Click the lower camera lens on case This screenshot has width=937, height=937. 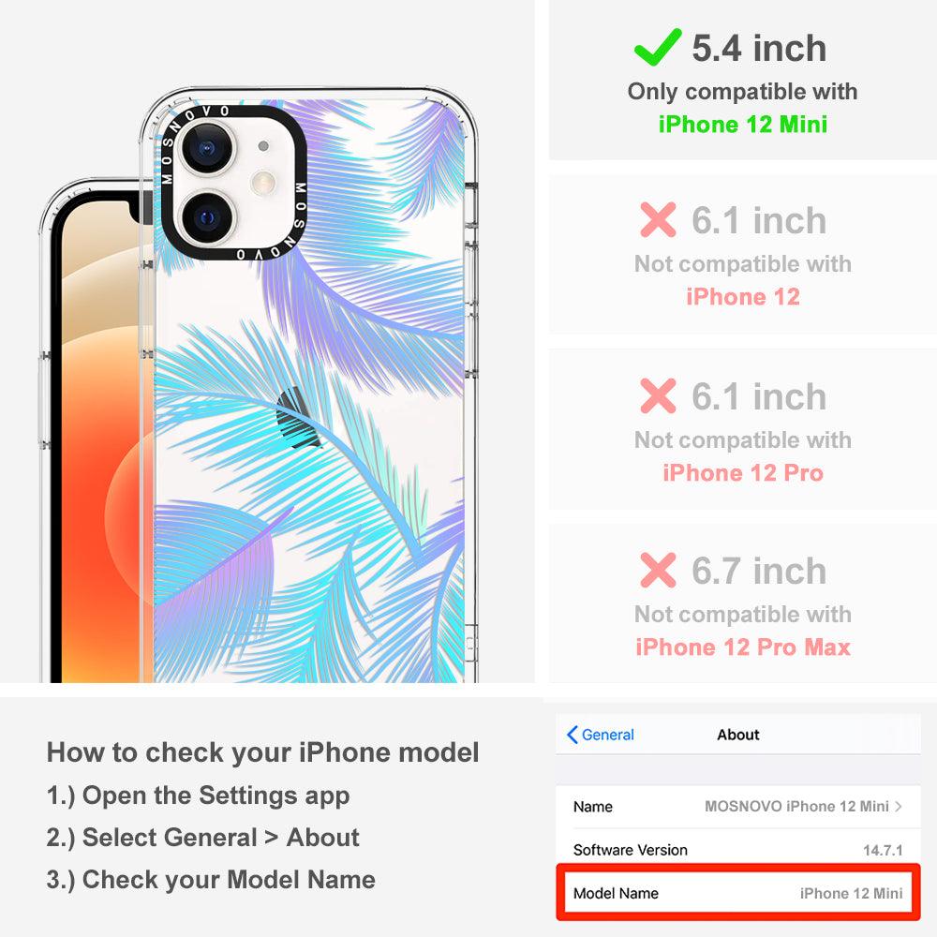[207, 217]
